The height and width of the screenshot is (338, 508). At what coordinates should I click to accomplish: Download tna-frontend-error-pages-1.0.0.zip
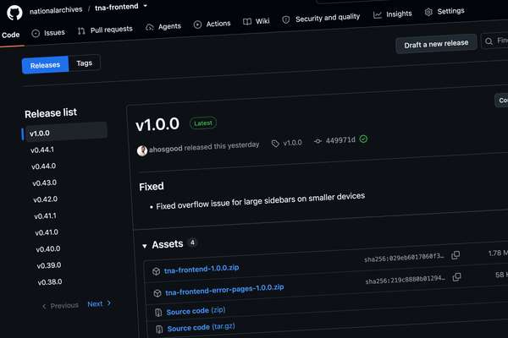(x=224, y=290)
